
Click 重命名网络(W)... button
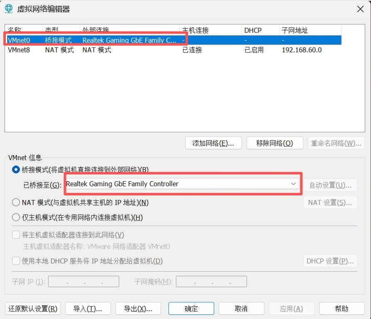(336, 143)
